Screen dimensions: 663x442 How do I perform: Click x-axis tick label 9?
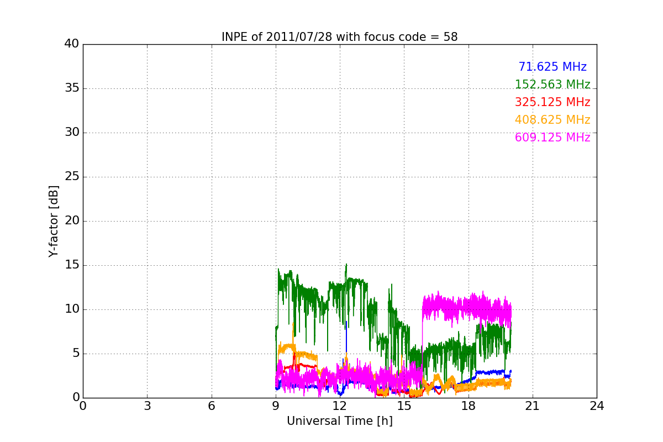click(x=276, y=406)
